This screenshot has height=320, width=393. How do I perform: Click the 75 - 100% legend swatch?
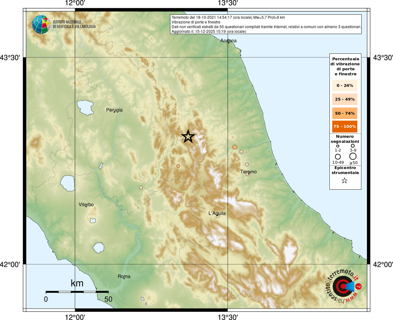click(345, 127)
